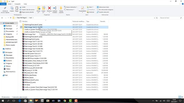Select Flash-Image-Tool-7.1.20.1119 archive

[x=33, y=41]
